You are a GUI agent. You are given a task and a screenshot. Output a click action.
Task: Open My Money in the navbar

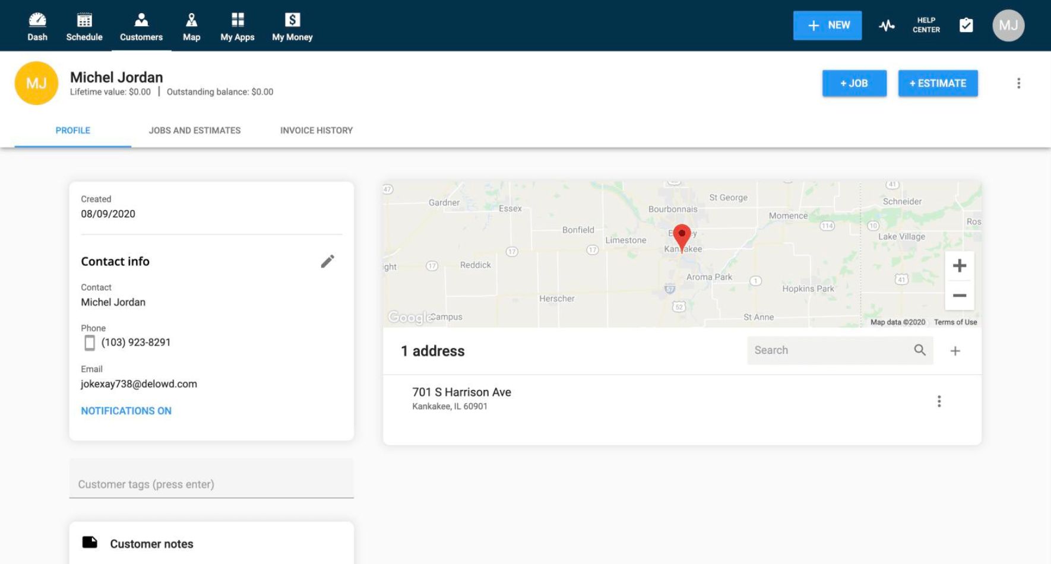292,26
